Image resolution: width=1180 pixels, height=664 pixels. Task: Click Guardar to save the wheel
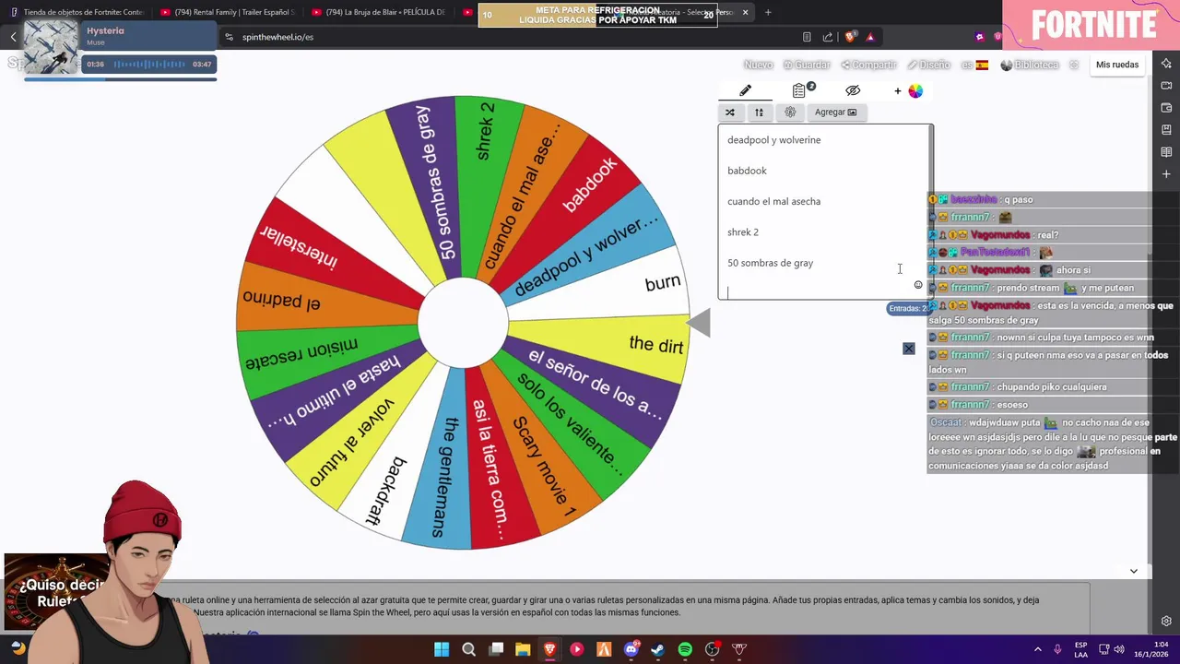point(807,65)
